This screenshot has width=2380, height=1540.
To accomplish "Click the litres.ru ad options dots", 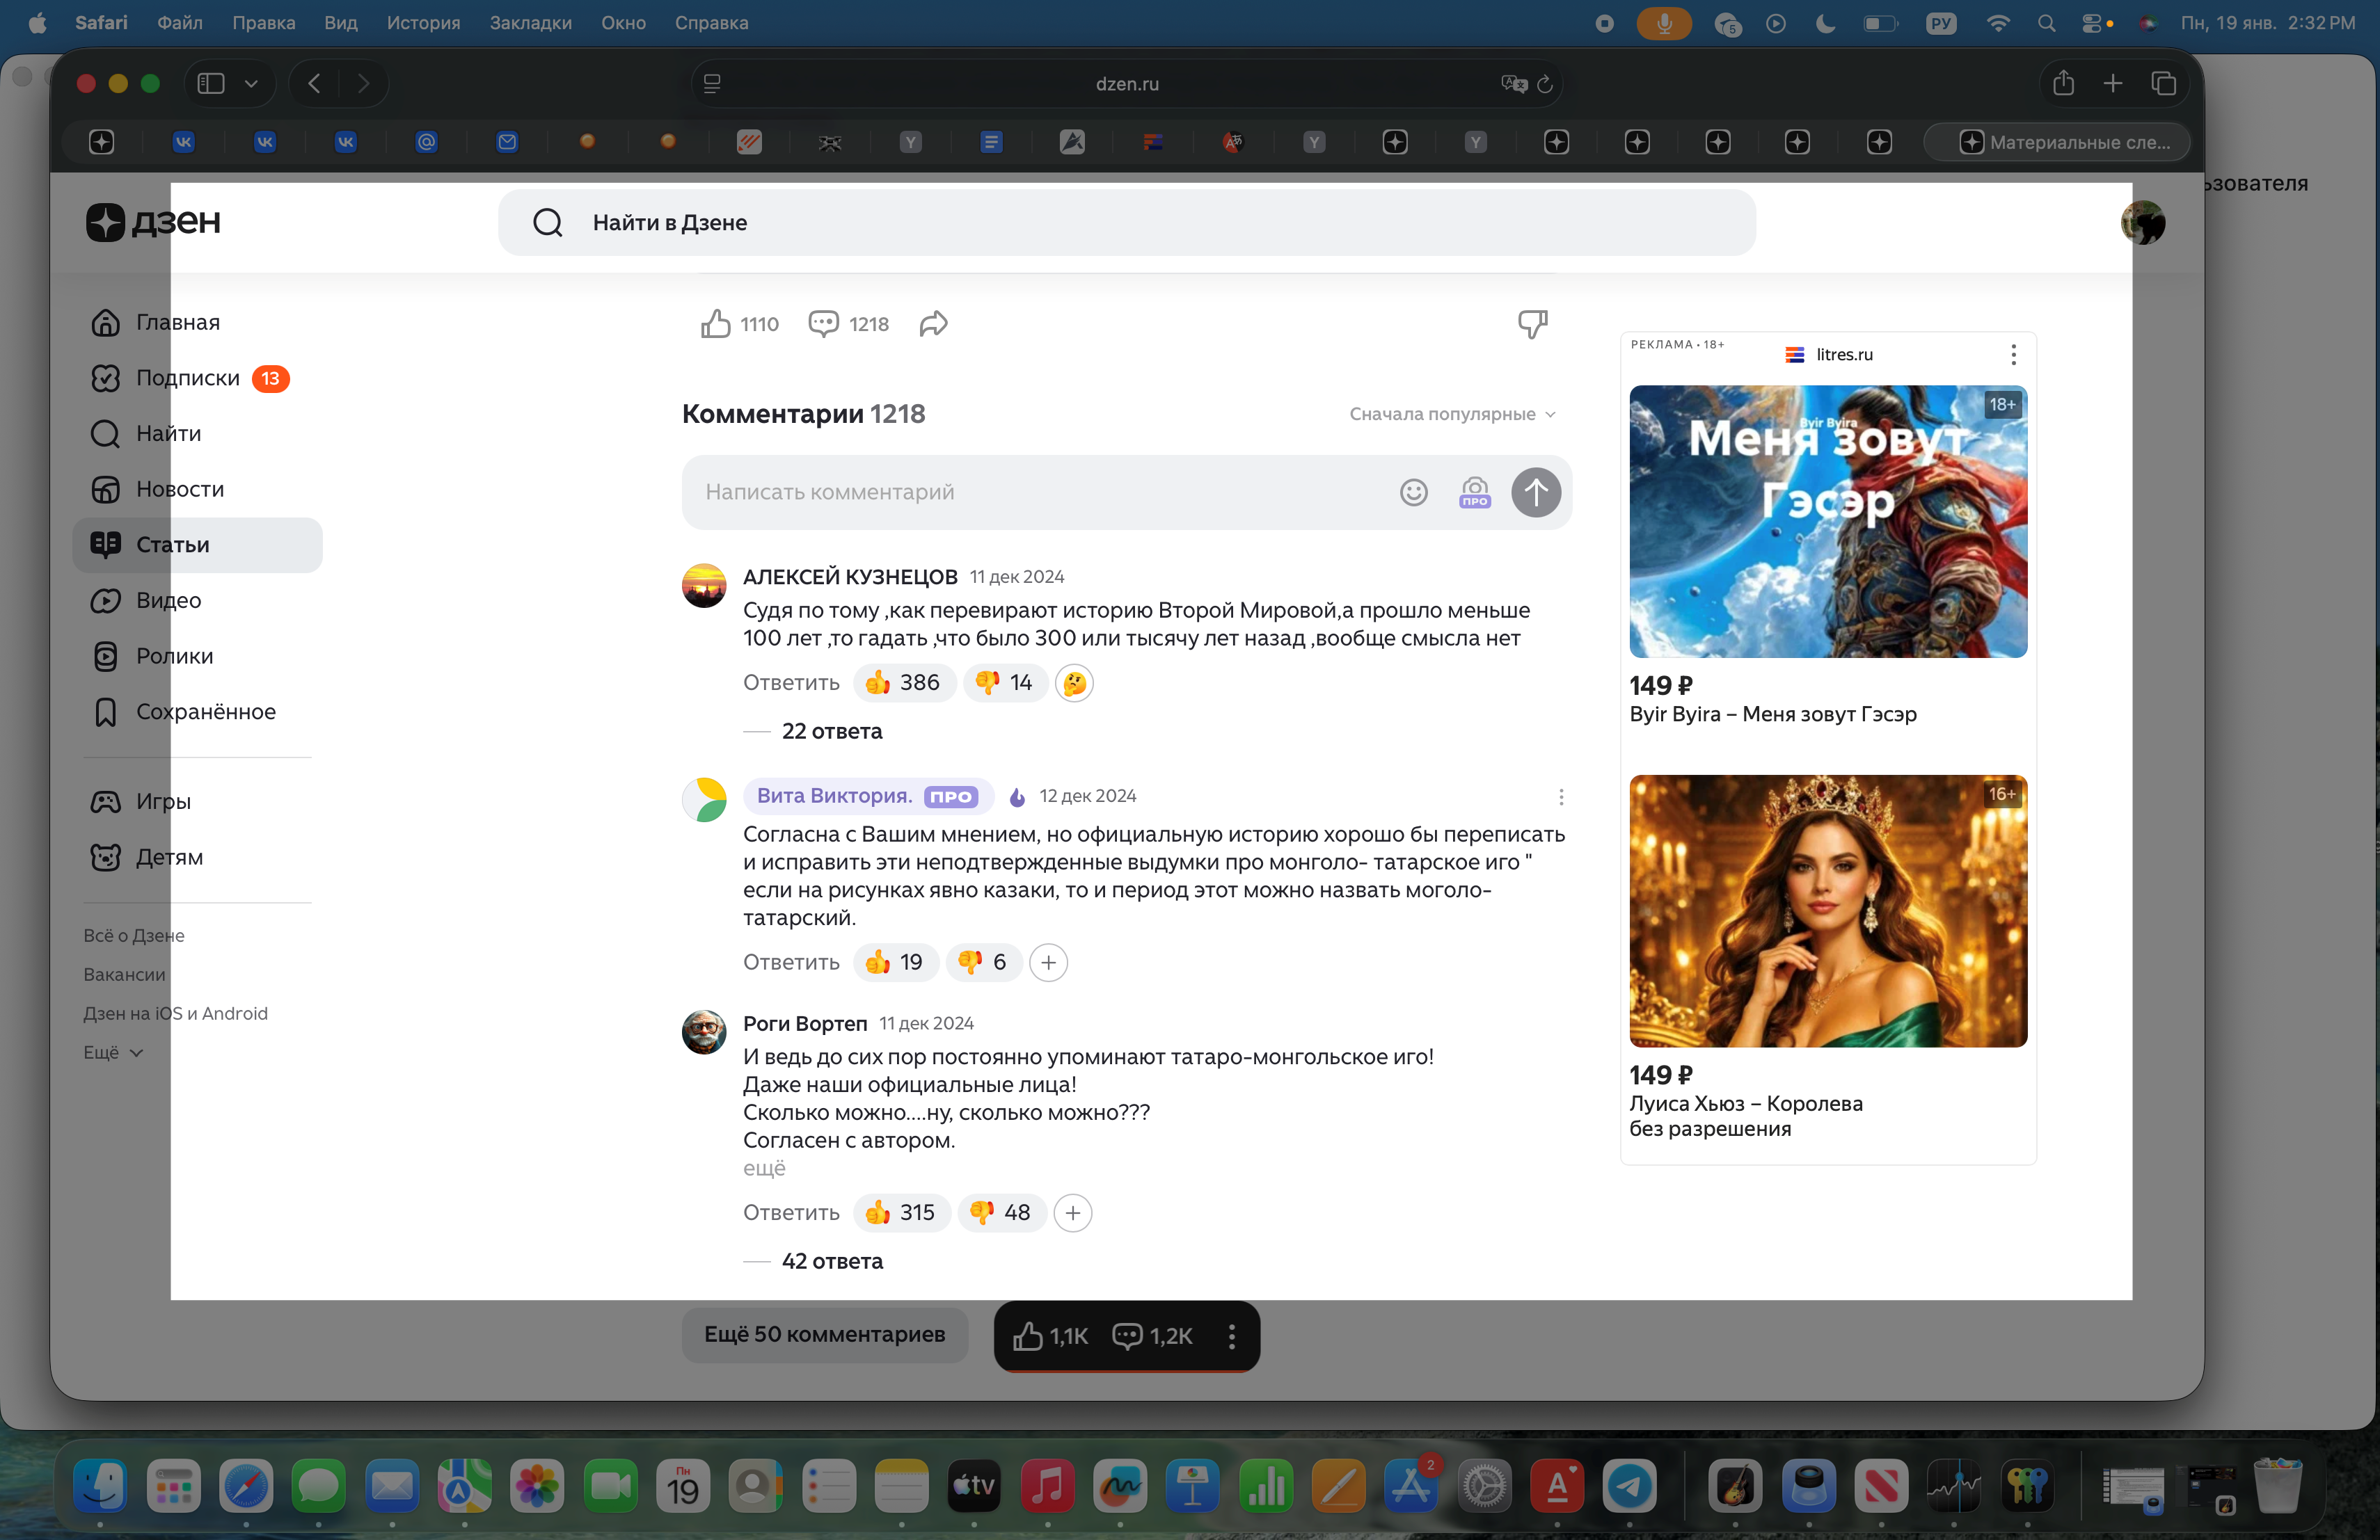I will point(2013,355).
